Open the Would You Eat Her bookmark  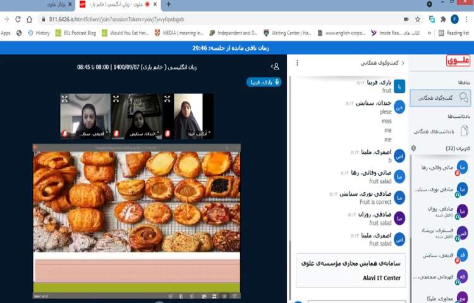coord(126,33)
